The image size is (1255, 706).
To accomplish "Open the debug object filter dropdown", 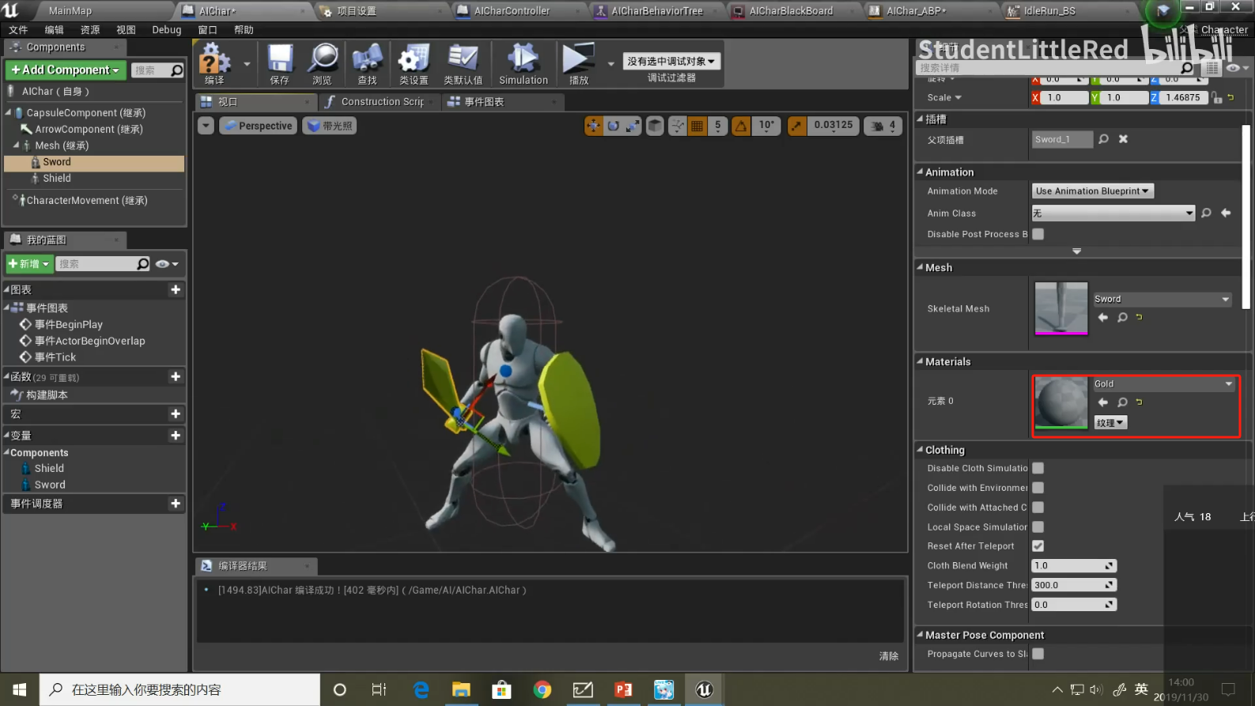I will point(671,61).
